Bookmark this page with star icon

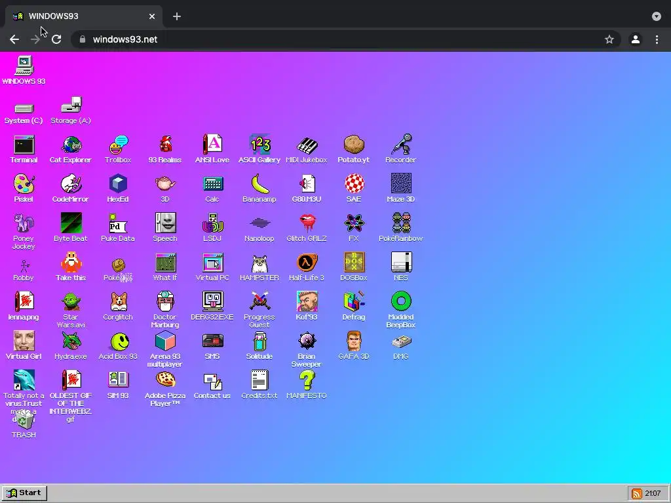coord(609,39)
